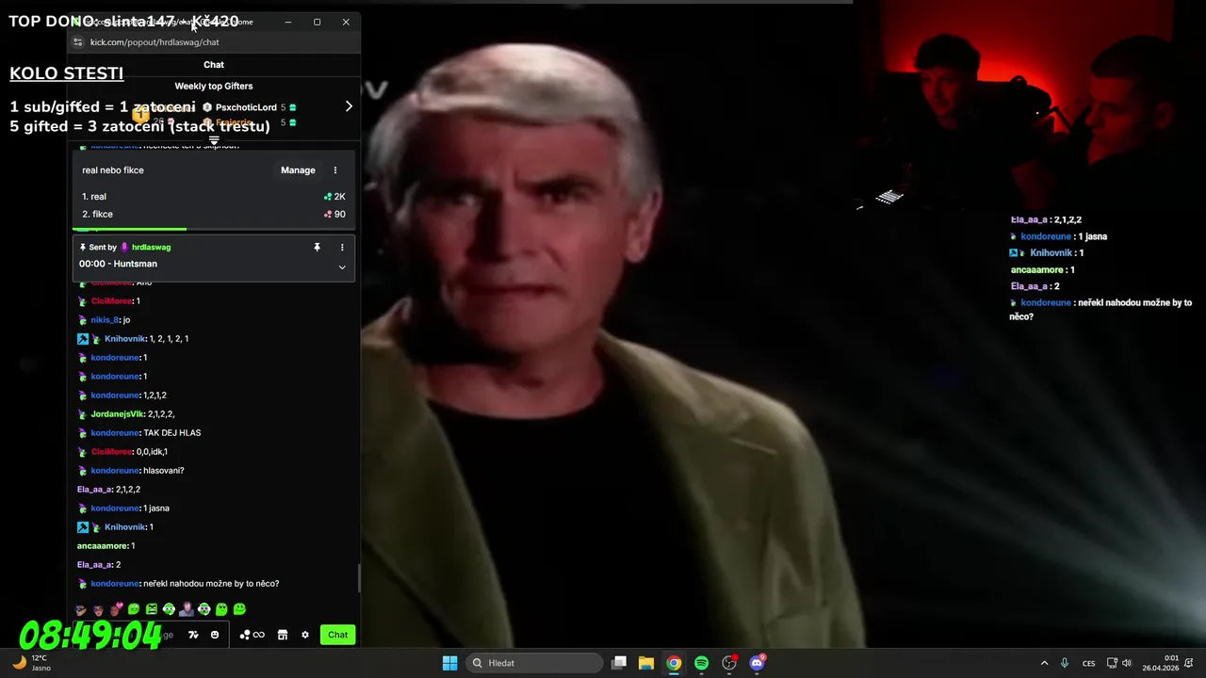1206x678 pixels.
Task: Switch to Chrome on taskbar
Action: coord(674,663)
